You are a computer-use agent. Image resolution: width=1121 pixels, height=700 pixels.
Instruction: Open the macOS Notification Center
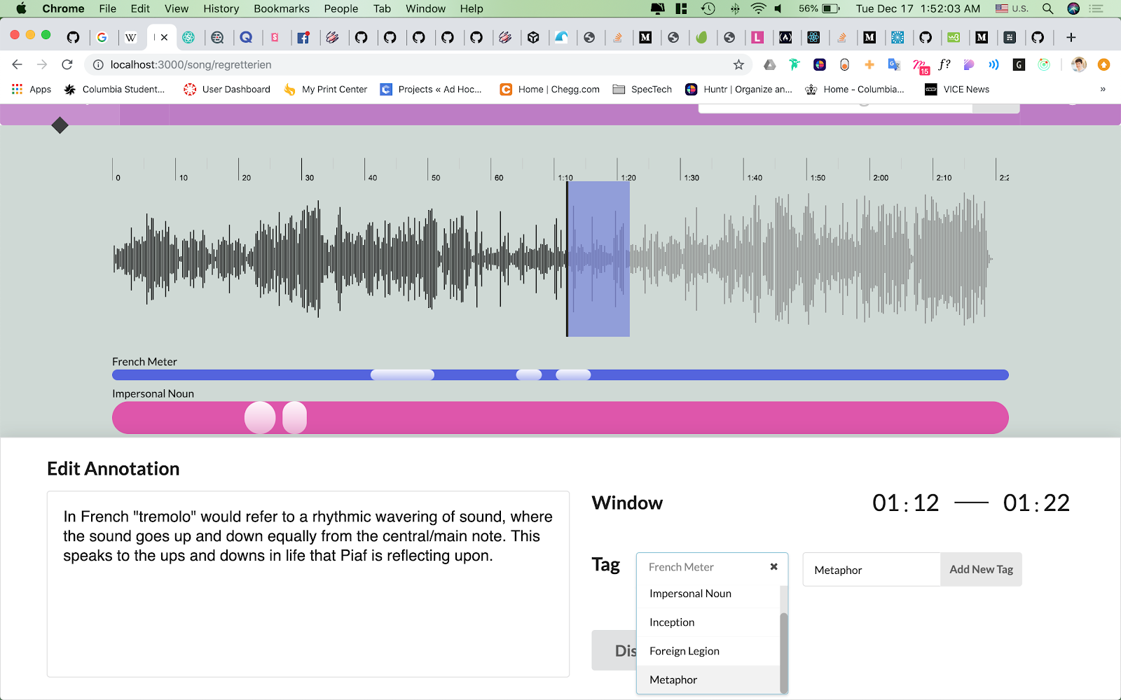tap(1096, 8)
